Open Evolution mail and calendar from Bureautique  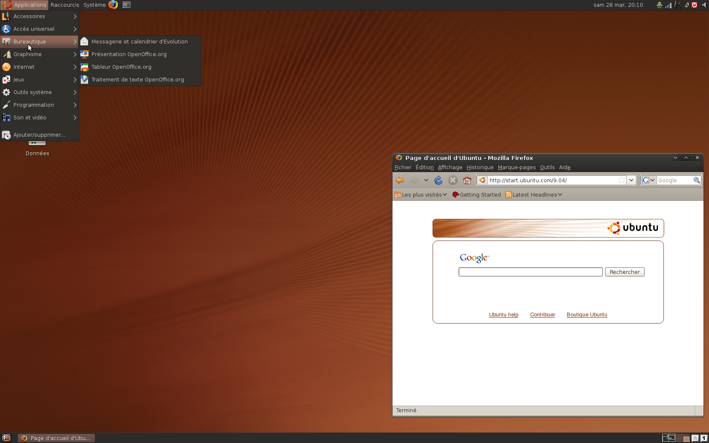(140, 41)
